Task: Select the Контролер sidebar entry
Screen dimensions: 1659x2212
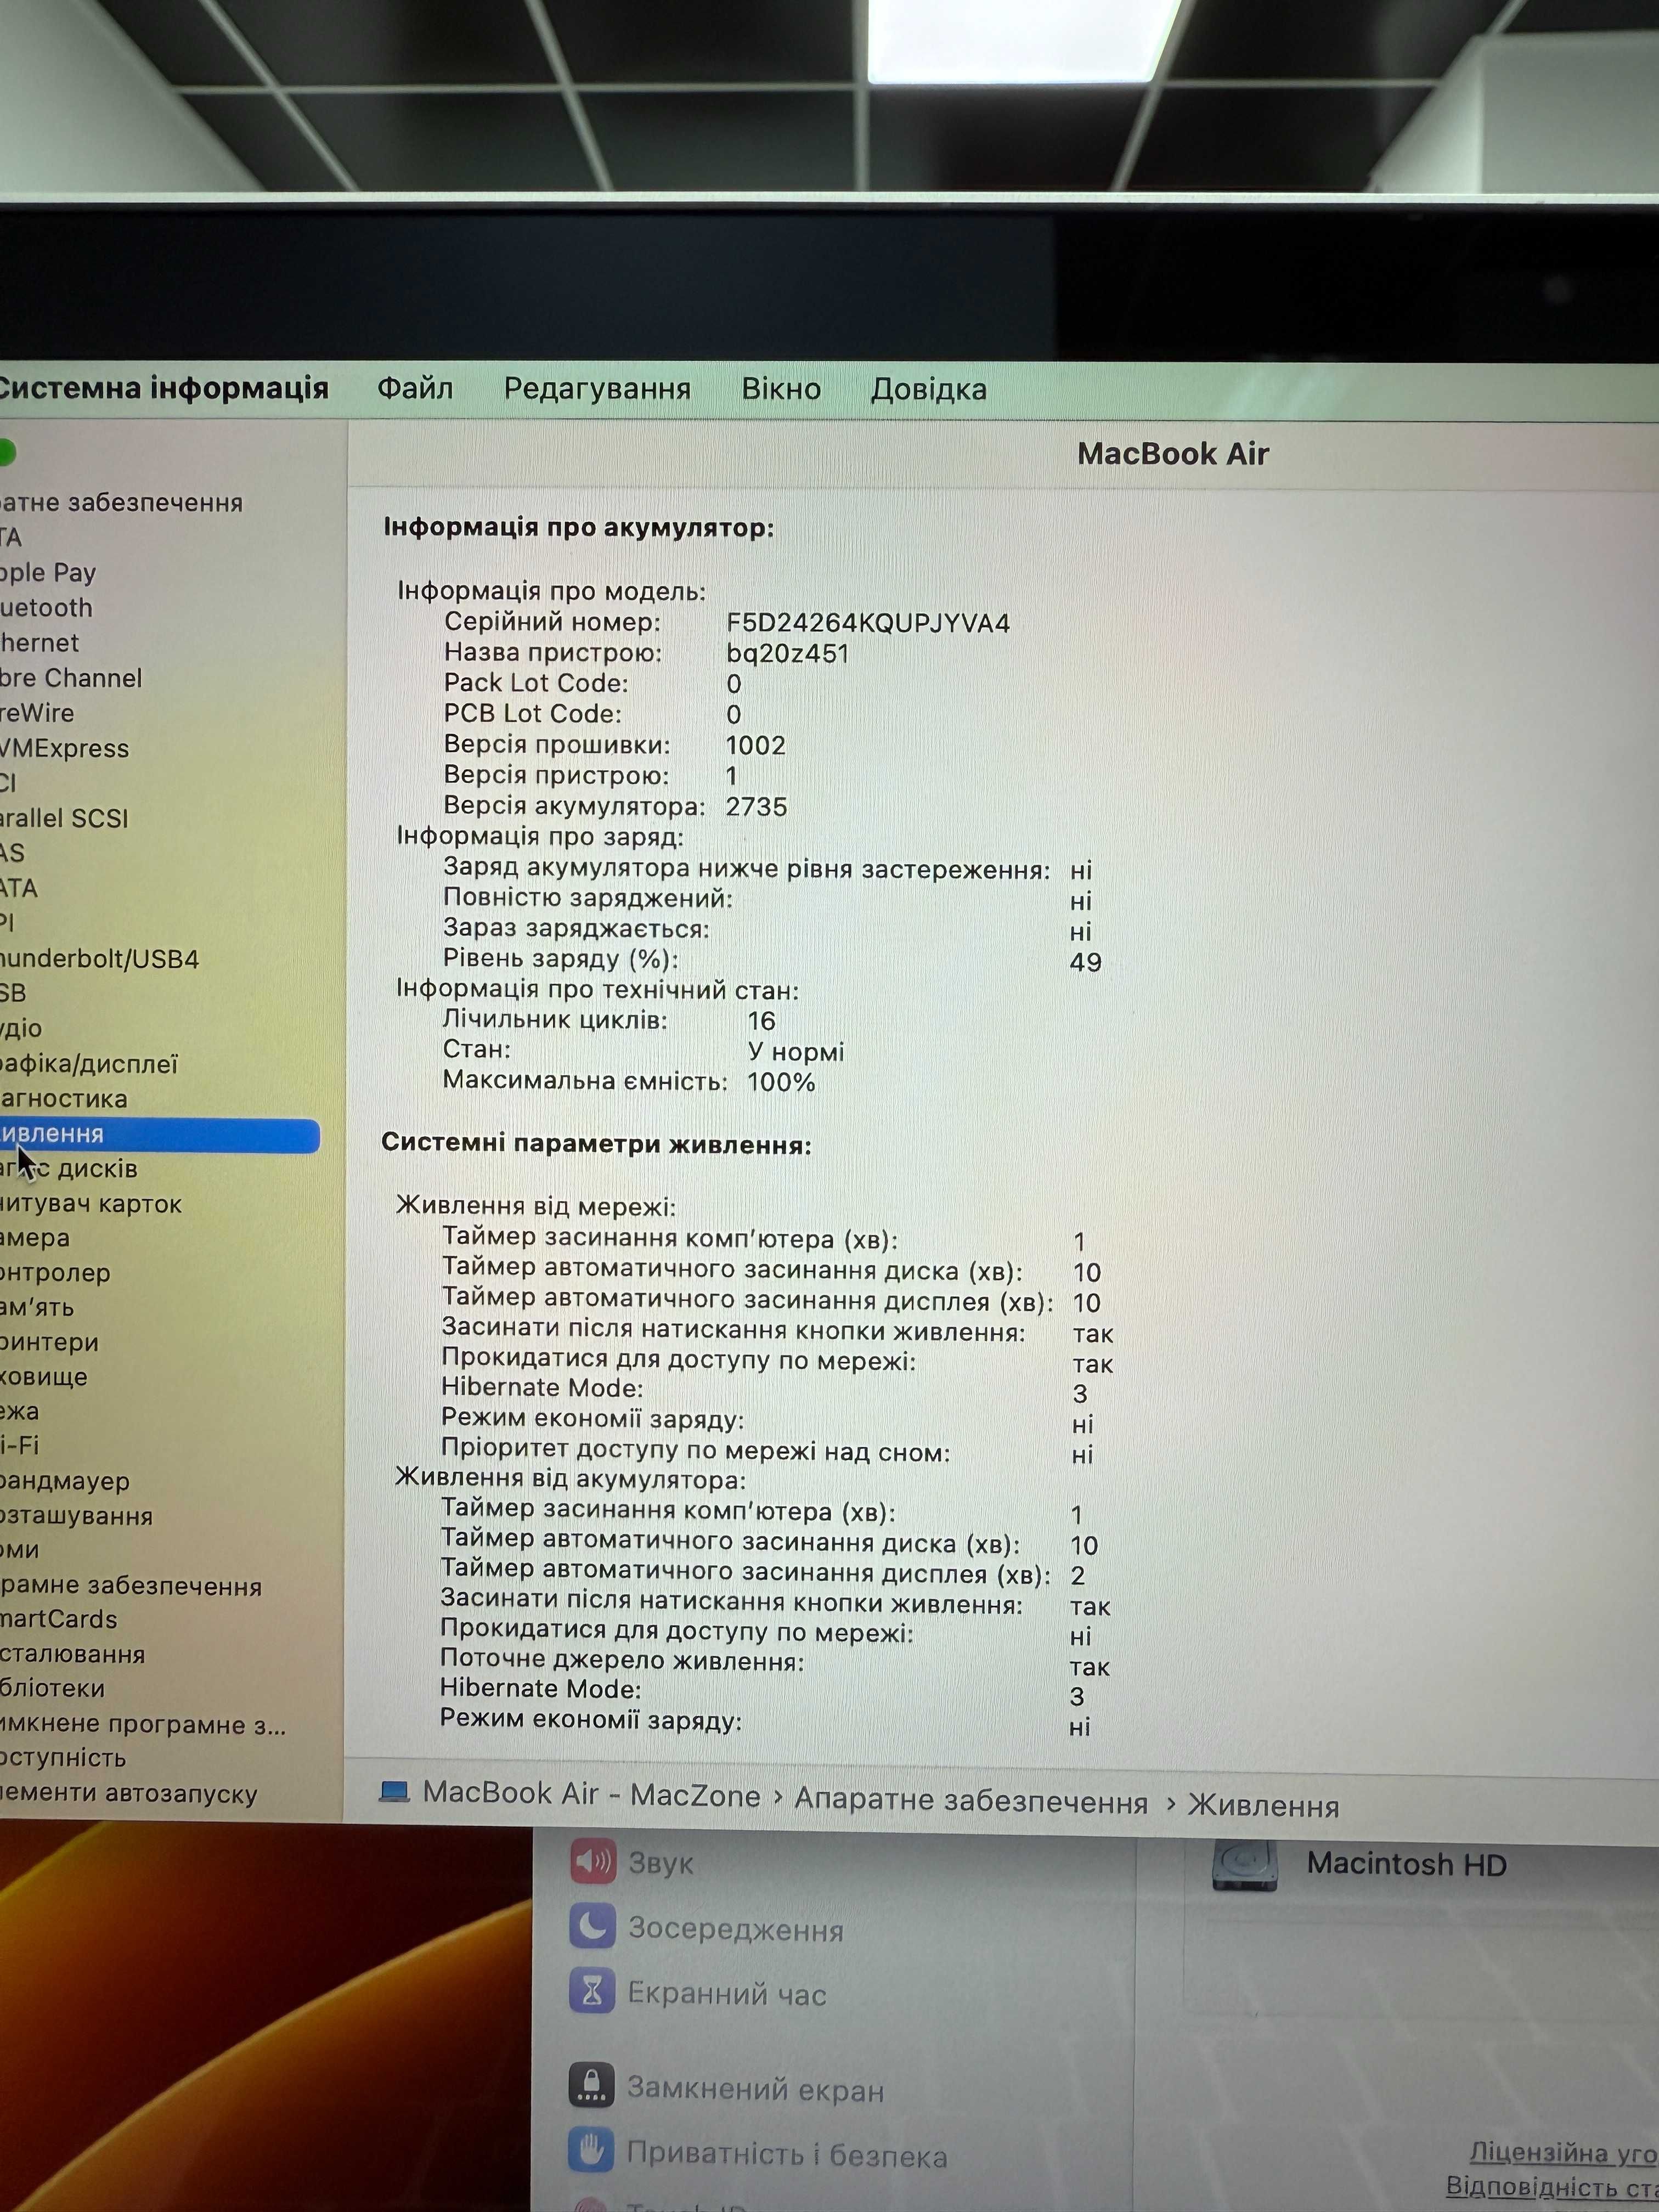Action: click(x=55, y=1273)
